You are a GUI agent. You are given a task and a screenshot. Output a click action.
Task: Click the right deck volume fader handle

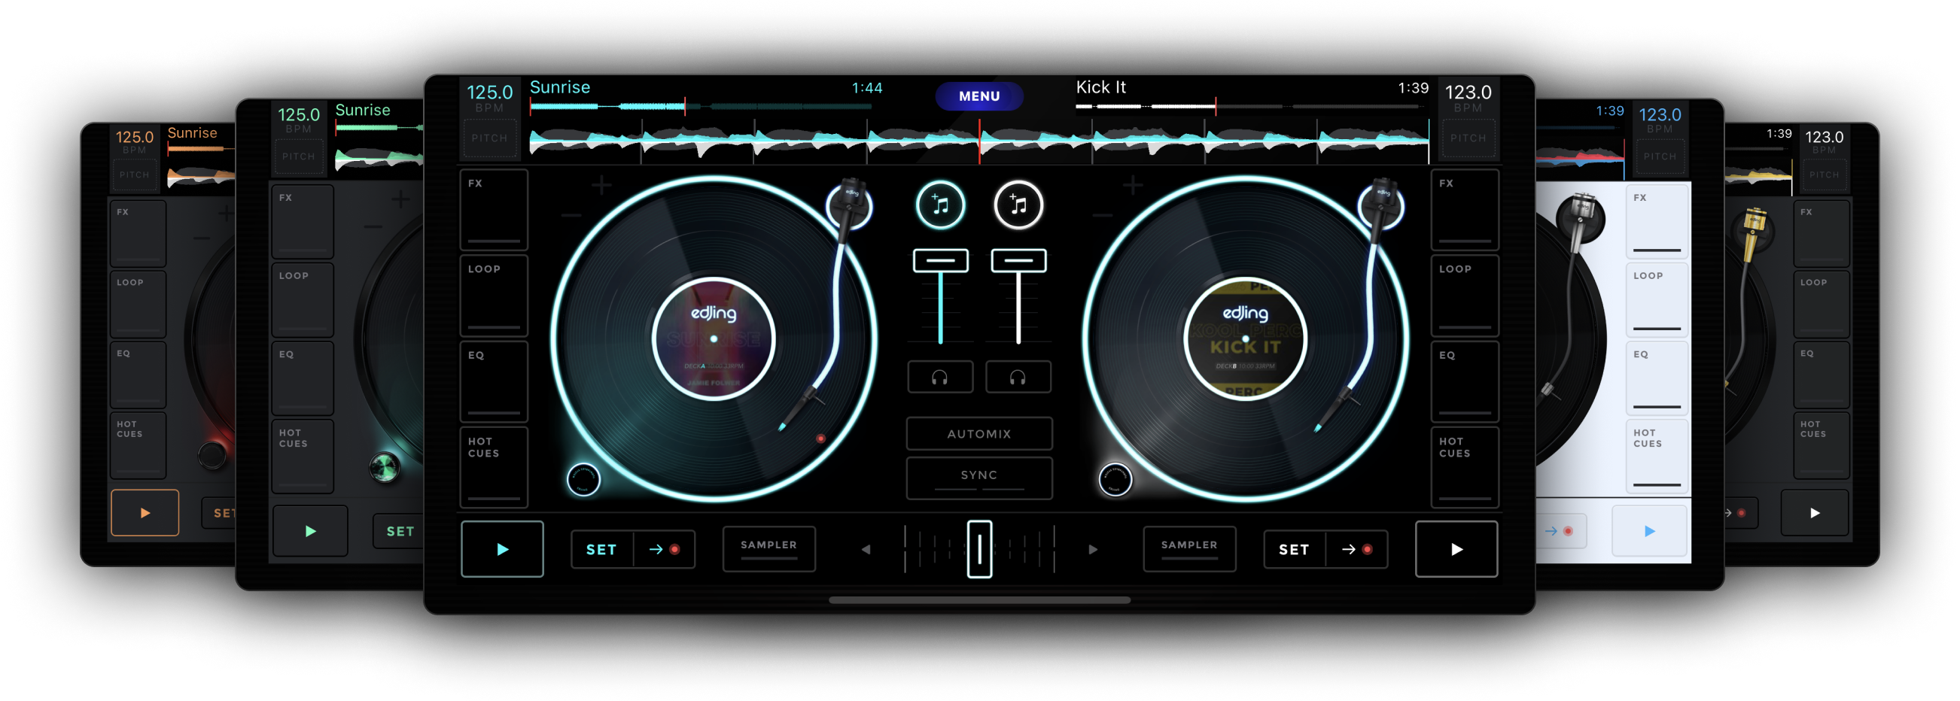coord(1018,260)
